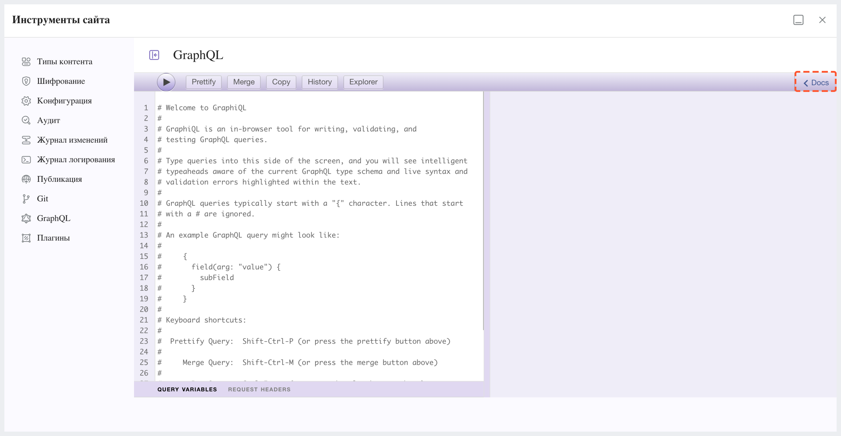Click the empty result pane

click(x=663, y=244)
